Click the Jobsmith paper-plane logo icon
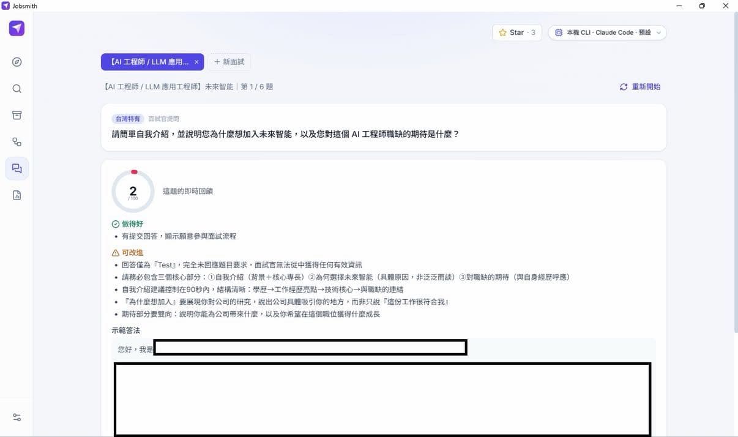The height and width of the screenshot is (437, 738). point(17,28)
